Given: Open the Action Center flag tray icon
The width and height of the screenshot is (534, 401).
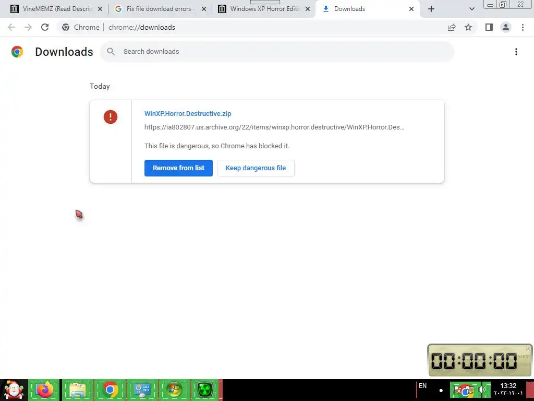Looking at the screenshot, I should click(x=457, y=390).
